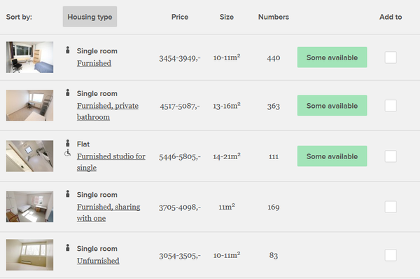Open Furnished studio for single link
The image size is (420, 279).
(111, 162)
